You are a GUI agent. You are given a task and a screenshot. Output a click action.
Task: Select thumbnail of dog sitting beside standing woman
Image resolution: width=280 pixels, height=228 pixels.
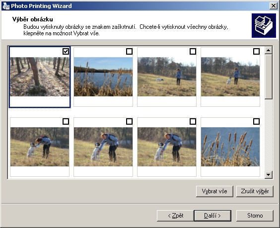coord(230,77)
